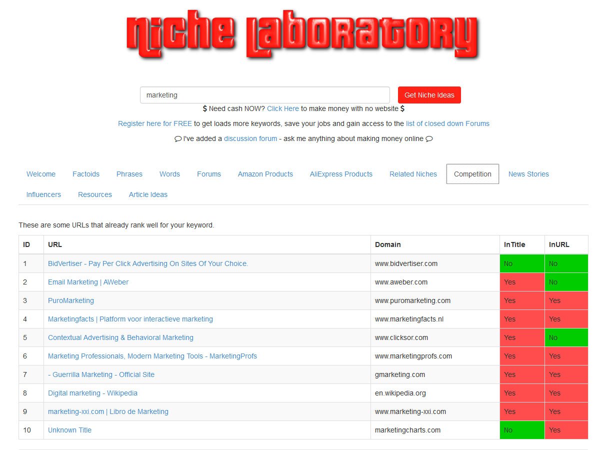This screenshot has height=450, width=604.
Task: Select the Forums tab
Action: (x=209, y=174)
